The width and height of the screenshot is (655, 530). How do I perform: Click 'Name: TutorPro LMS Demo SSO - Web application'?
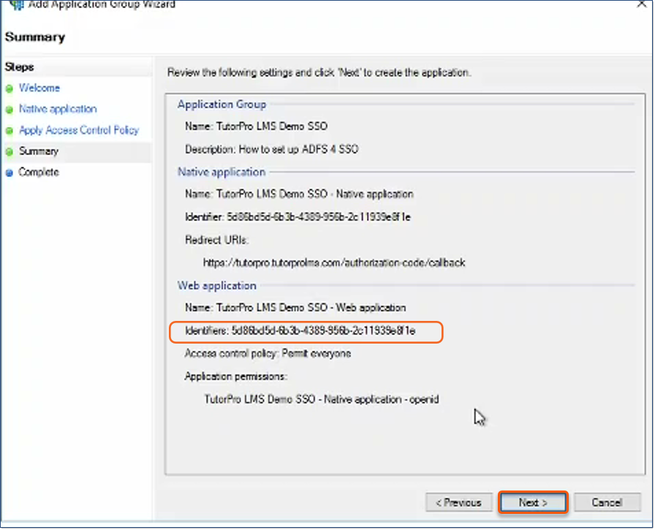(x=295, y=308)
